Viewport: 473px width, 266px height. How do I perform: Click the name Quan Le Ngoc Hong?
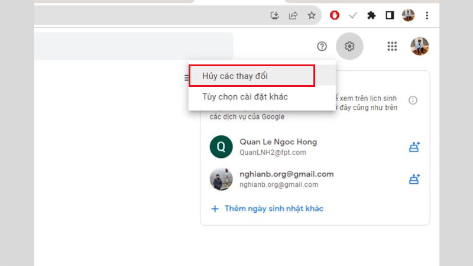(278, 142)
